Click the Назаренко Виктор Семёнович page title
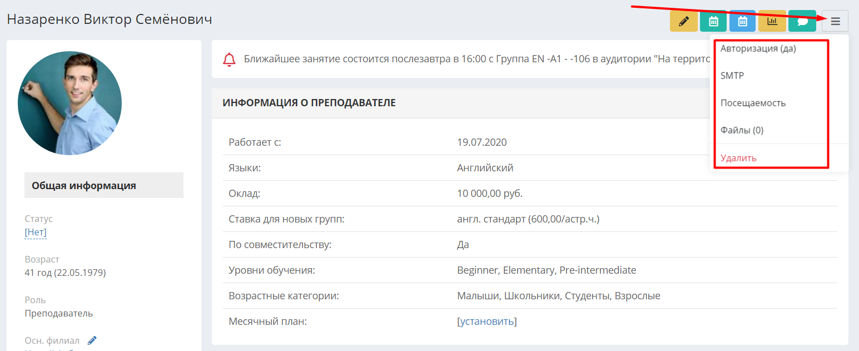Image resolution: width=859 pixels, height=351 pixels. pos(110,19)
